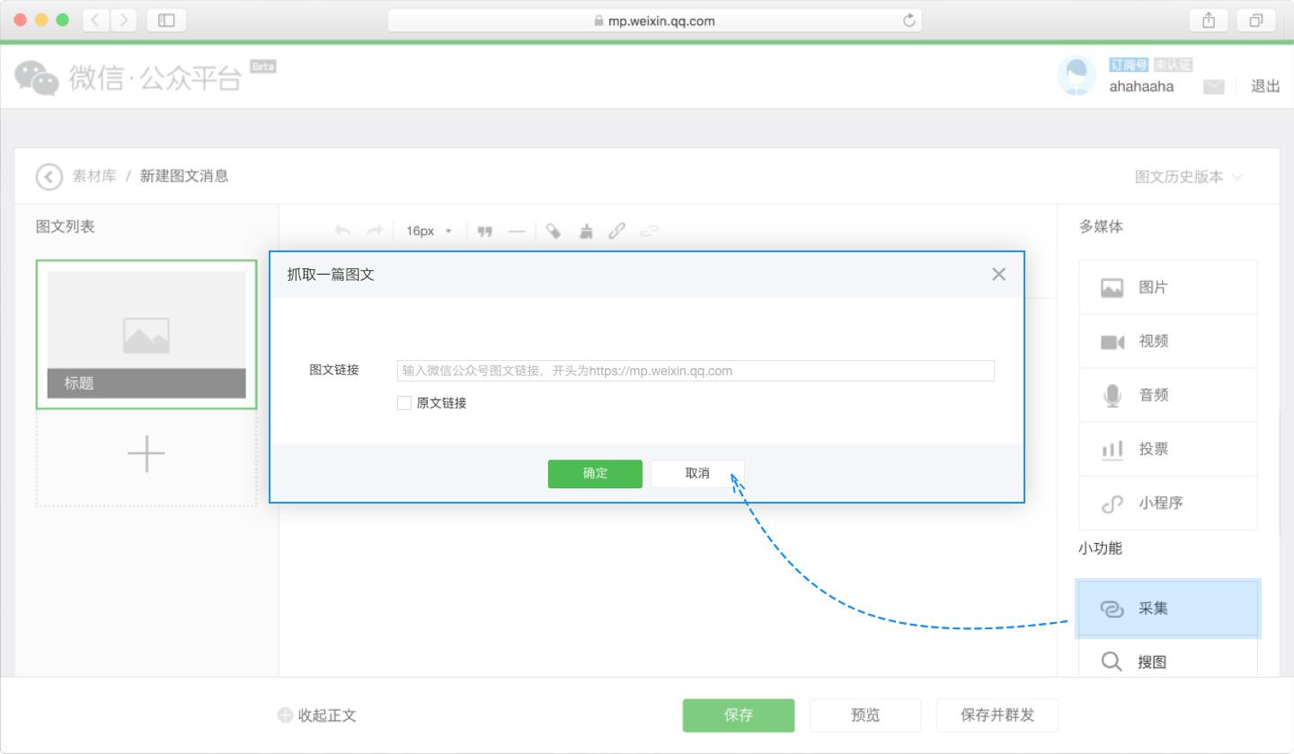The width and height of the screenshot is (1294, 754).
Task: Cancel the capture dialog with 取消
Action: tap(697, 473)
